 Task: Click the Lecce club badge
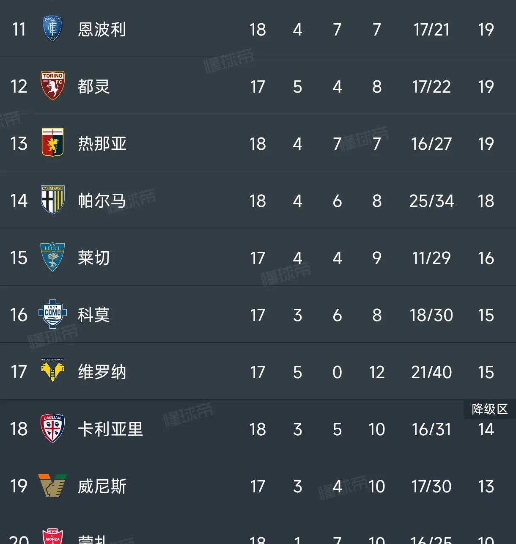53,257
